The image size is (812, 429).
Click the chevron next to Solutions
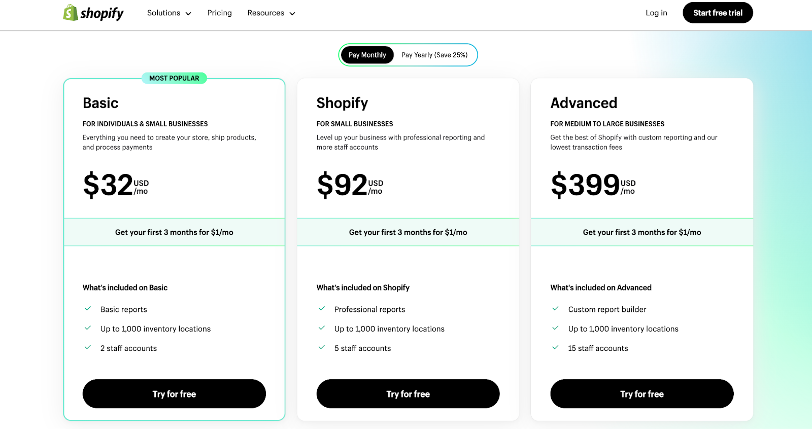tap(188, 14)
